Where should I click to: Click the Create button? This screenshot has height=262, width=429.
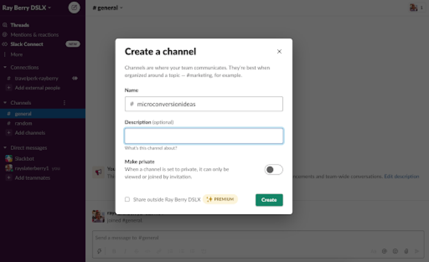[x=269, y=200]
